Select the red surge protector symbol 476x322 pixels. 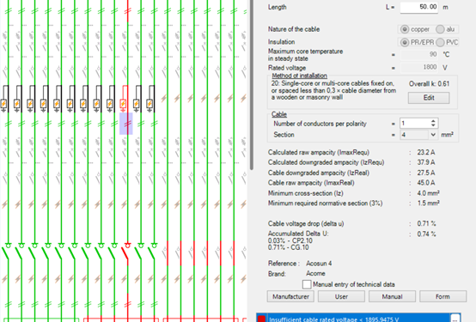pos(123,105)
